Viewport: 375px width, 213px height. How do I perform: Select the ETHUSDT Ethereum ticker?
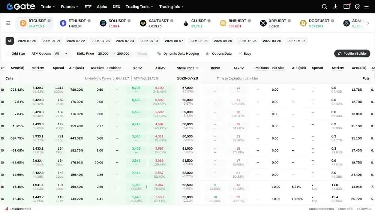pyautogui.click(x=75, y=23)
